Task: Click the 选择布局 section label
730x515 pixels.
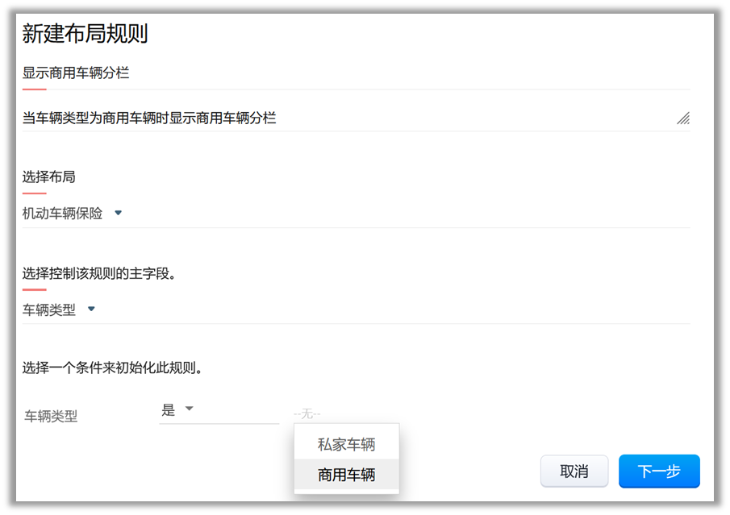Action: click(x=48, y=177)
